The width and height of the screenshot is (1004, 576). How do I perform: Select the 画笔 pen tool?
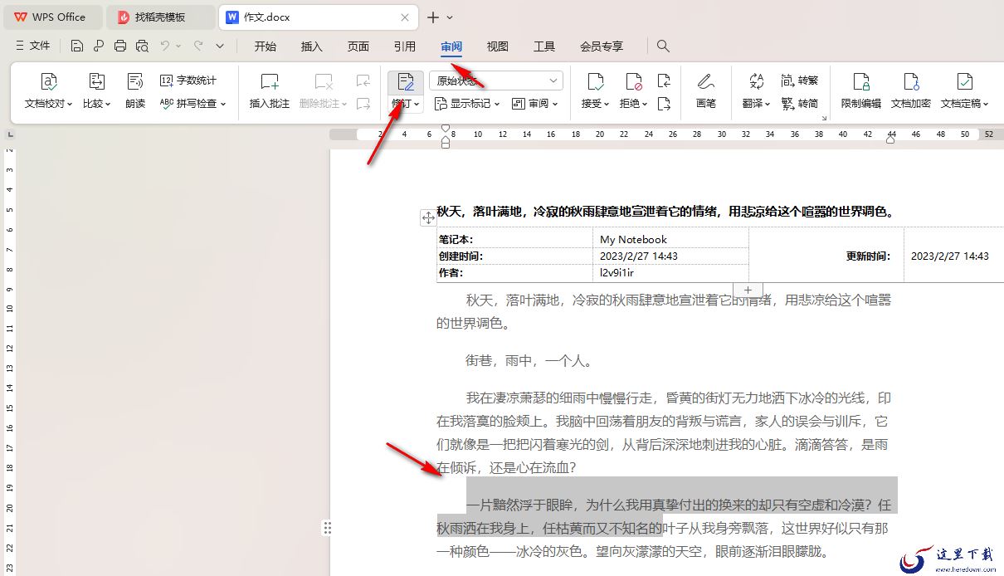pyautogui.click(x=706, y=90)
